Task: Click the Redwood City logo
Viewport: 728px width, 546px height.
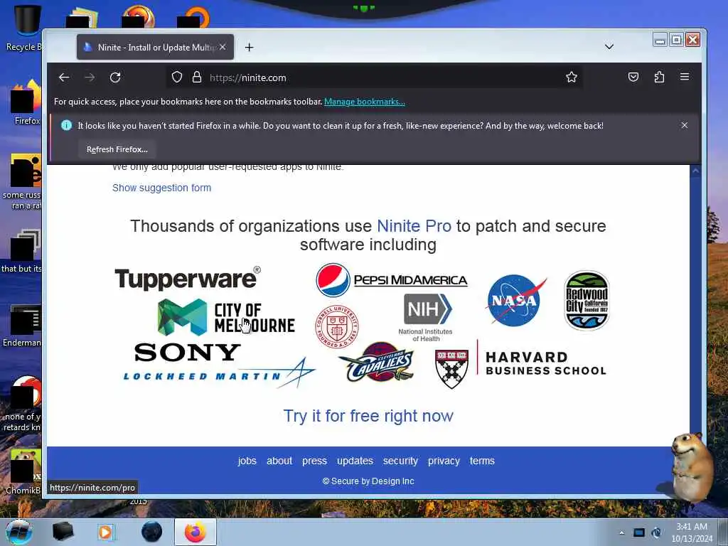Action: [x=587, y=301]
